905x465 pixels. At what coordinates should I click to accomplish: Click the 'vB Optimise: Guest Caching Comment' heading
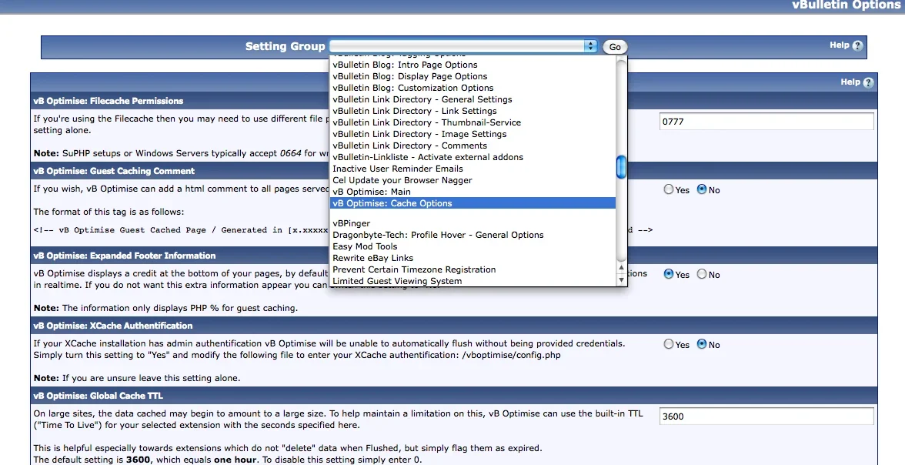[114, 171]
